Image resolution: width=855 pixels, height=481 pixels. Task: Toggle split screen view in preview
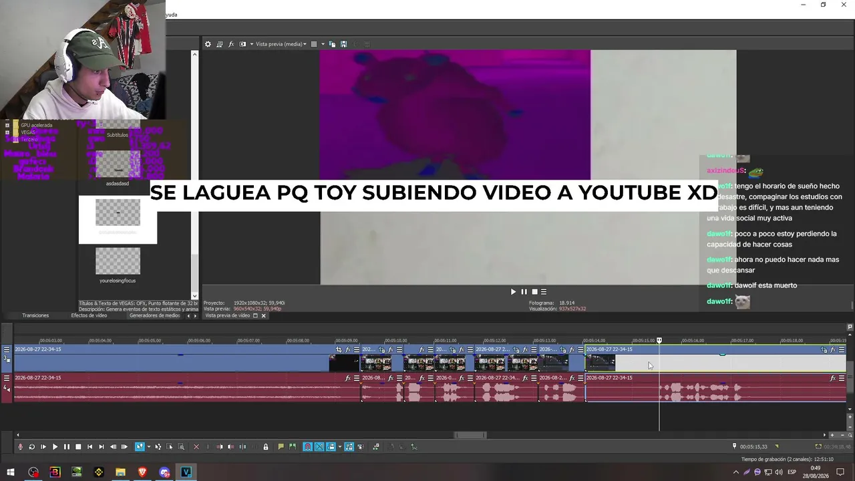tap(243, 44)
